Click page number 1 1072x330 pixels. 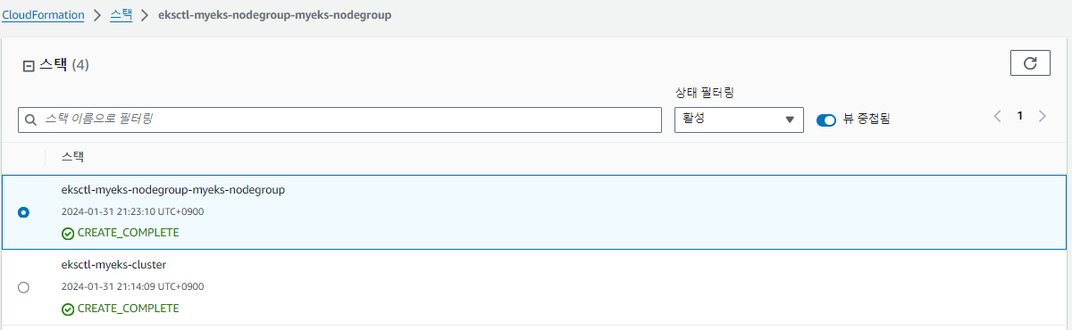[x=1019, y=116]
